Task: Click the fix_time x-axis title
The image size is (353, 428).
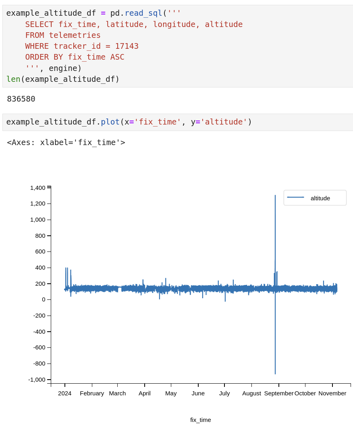Action: [x=200, y=420]
